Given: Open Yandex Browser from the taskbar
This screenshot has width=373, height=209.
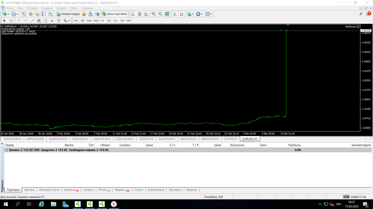Looking at the screenshot, I should point(114,204).
